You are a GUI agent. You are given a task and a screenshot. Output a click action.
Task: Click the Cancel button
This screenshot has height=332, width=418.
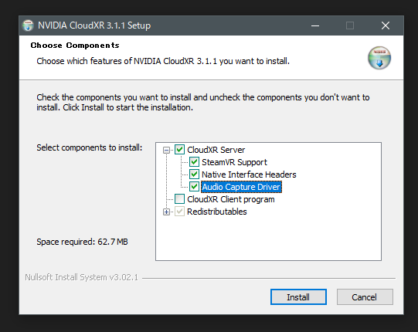coord(365,296)
